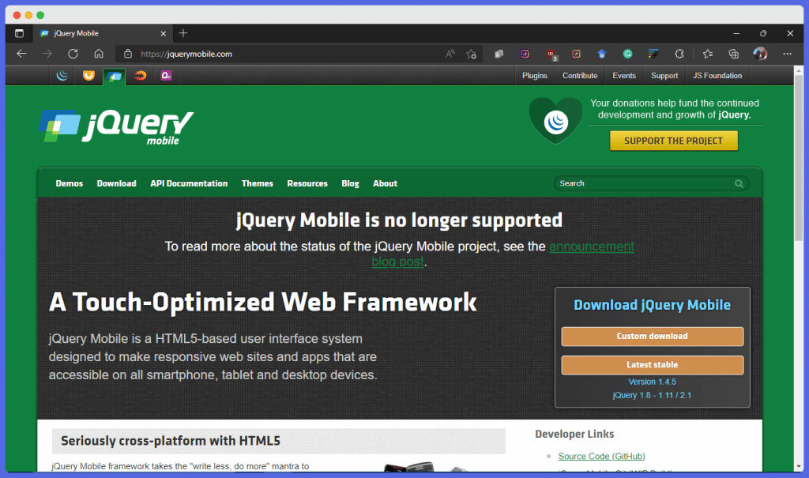Click the 'Download jQuery Mobile' heading
The image size is (809, 478).
coord(652,305)
